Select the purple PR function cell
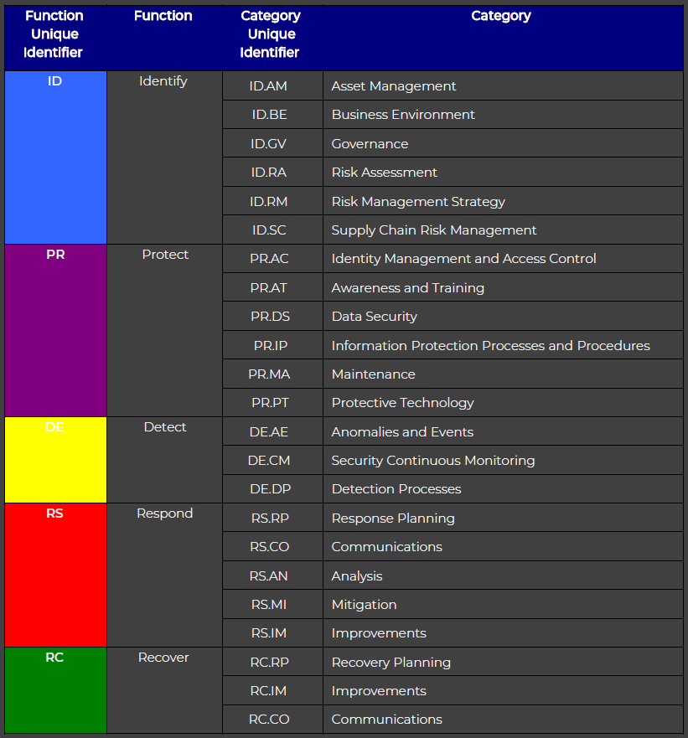The height and width of the screenshot is (738, 688). click(x=55, y=330)
